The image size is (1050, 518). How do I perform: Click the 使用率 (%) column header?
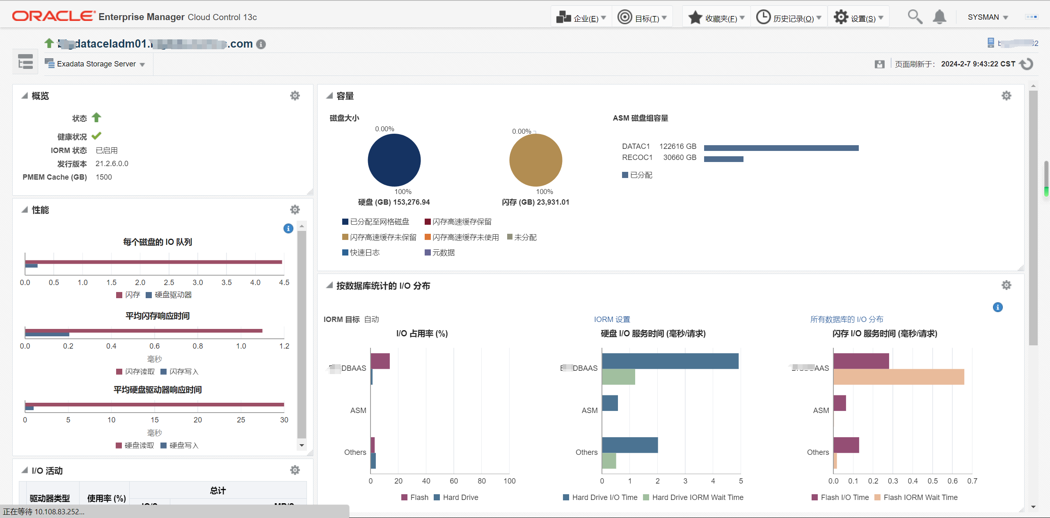click(106, 498)
